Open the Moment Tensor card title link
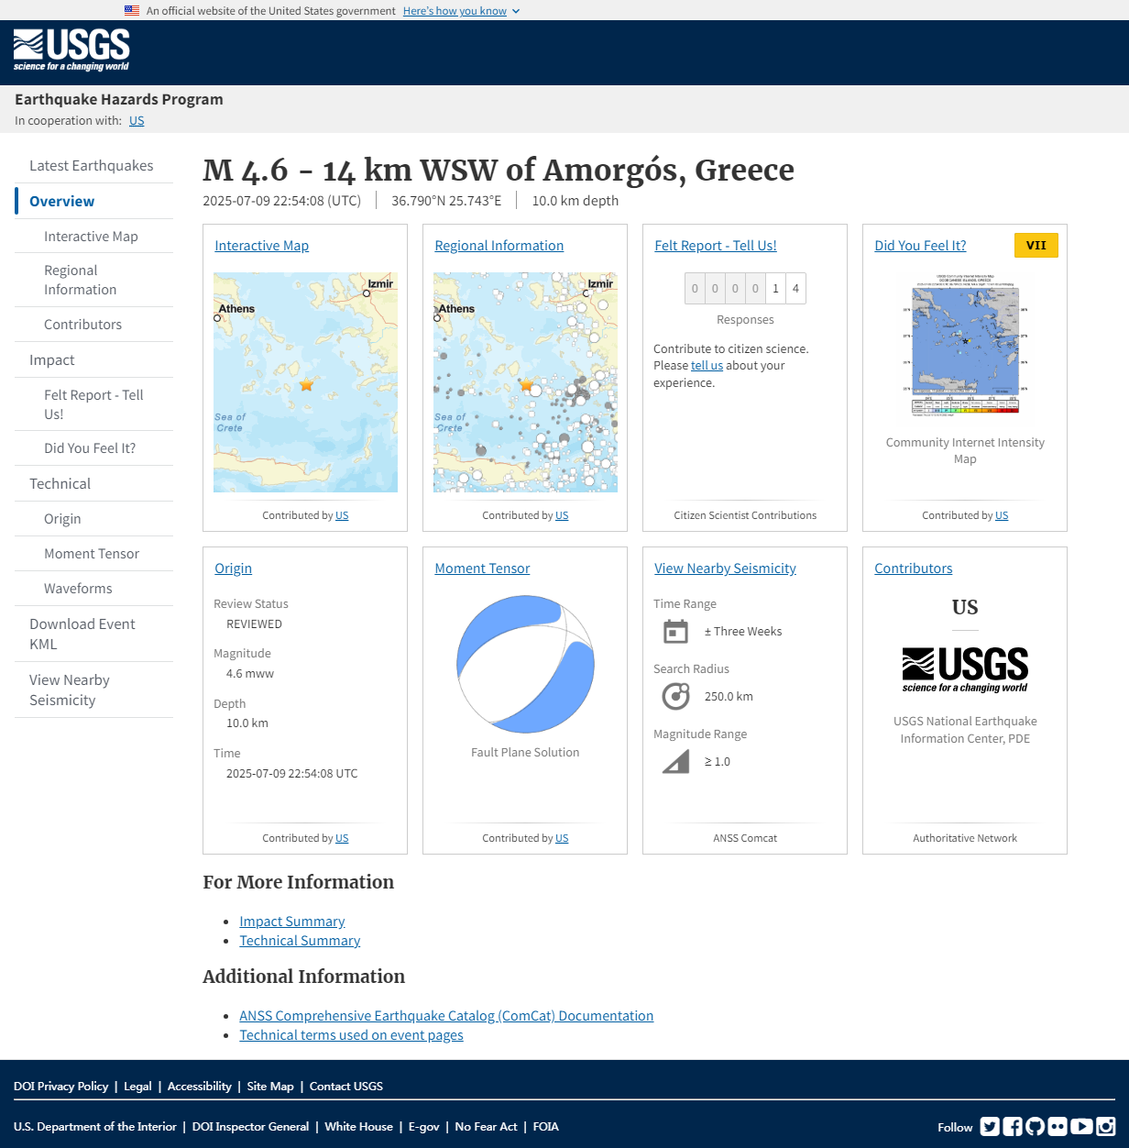 (x=483, y=568)
